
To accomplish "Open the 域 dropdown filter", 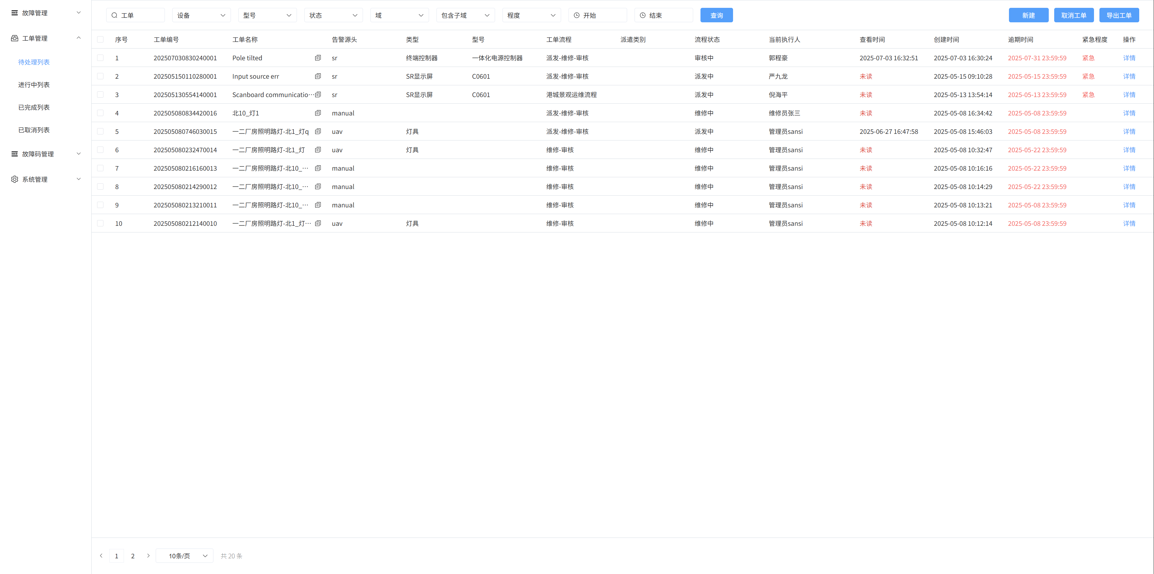I will pyautogui.click(x=399, y=15).
